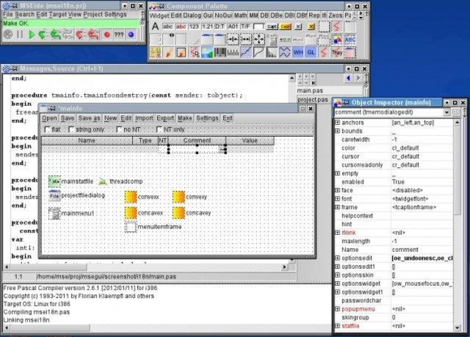Click the red breakpoint circle toolbar icon

tap(107, 34)
